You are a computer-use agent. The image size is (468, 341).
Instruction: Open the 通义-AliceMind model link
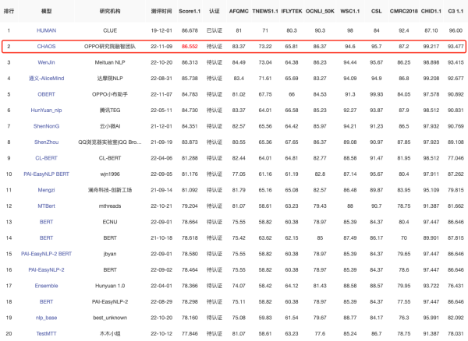(46, 79)
